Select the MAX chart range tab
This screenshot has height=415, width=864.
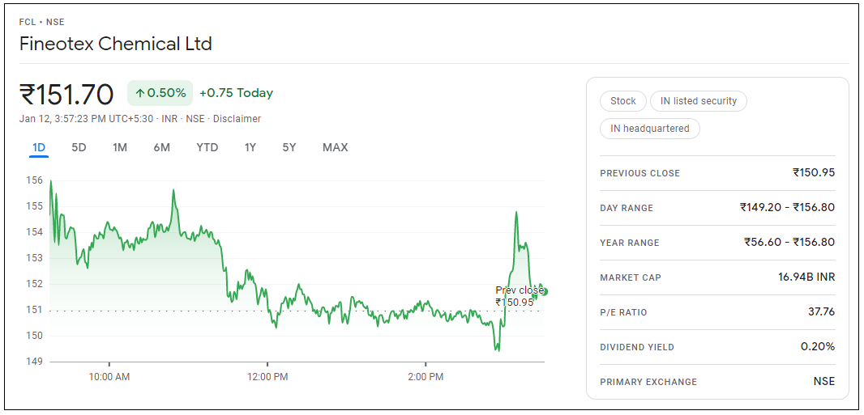tap(335, 147)
